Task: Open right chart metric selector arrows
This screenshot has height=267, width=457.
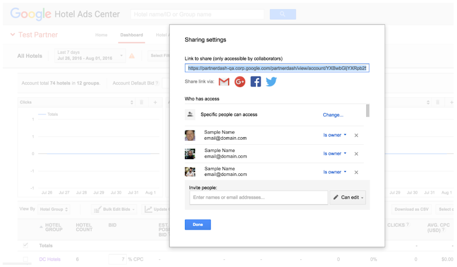Action: [x=428, y=102]
